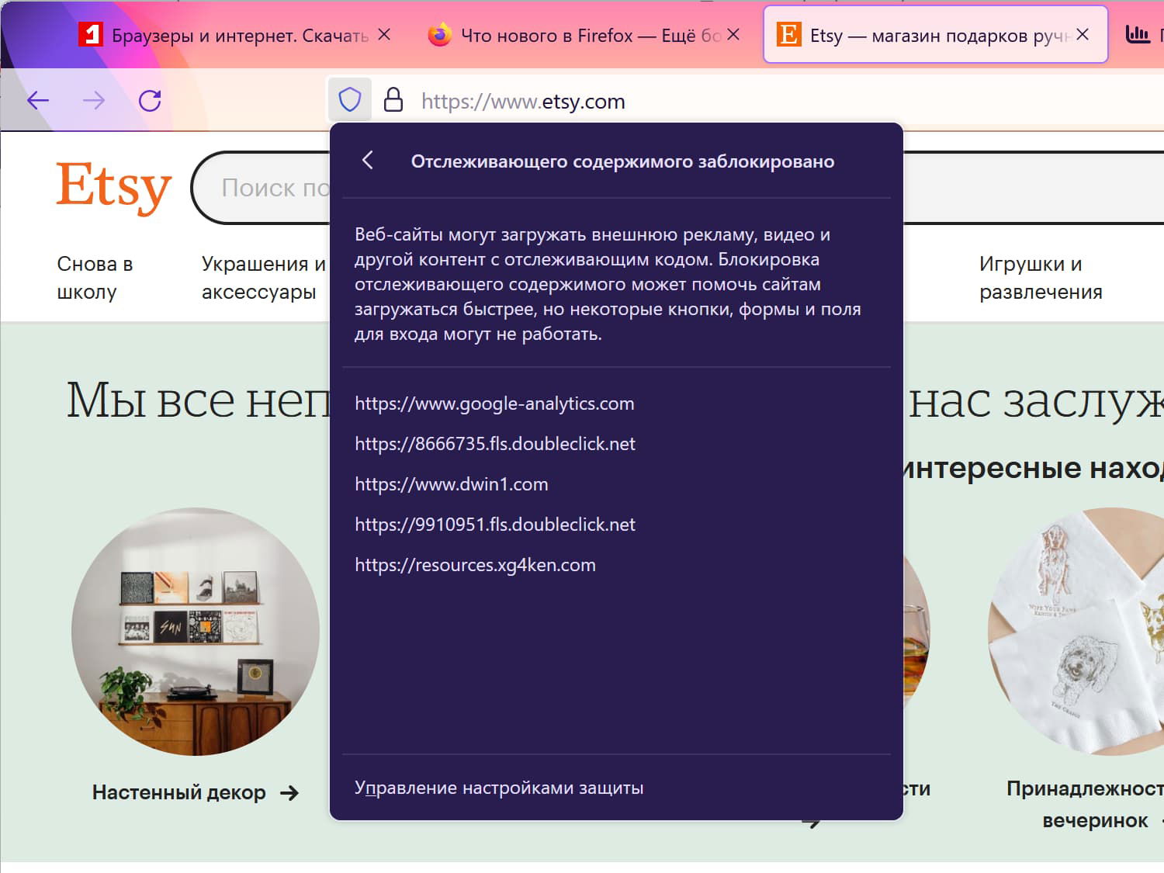Open 'Управление настройками защиты' link
The image size is (1164, 873).
(x=499, y=788)
